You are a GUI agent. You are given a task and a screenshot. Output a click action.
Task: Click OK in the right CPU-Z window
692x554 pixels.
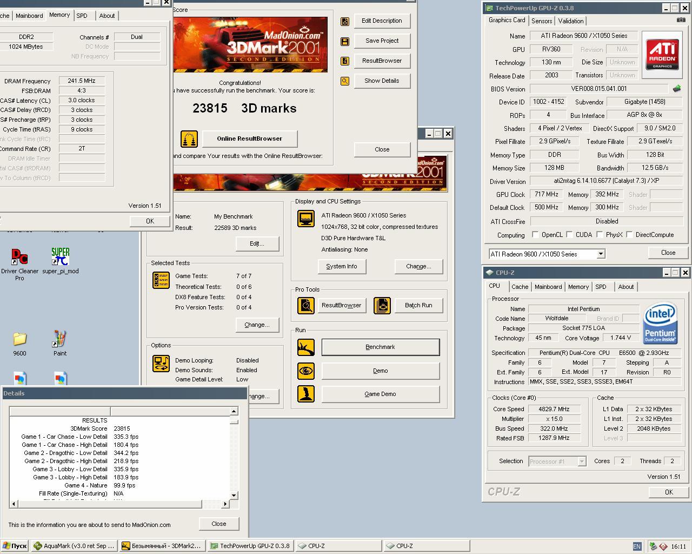pyautogui.click(x=669, y=492)
